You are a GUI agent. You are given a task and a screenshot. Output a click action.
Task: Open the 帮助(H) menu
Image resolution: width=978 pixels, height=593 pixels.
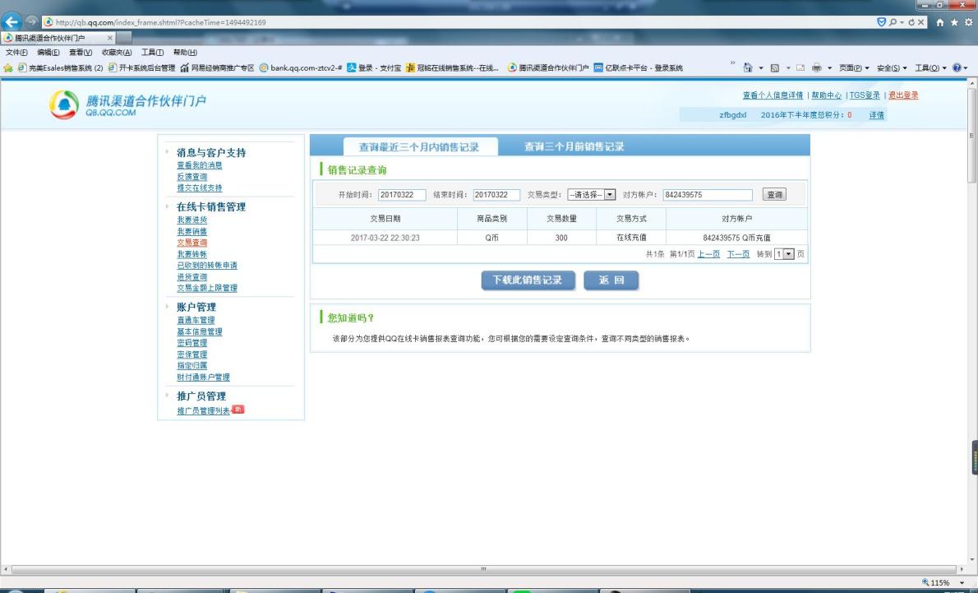click(x=185, y=53)
